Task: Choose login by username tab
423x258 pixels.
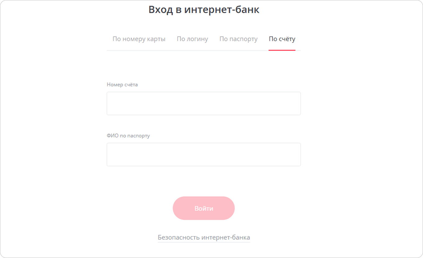Action: [x=192, y=39]
